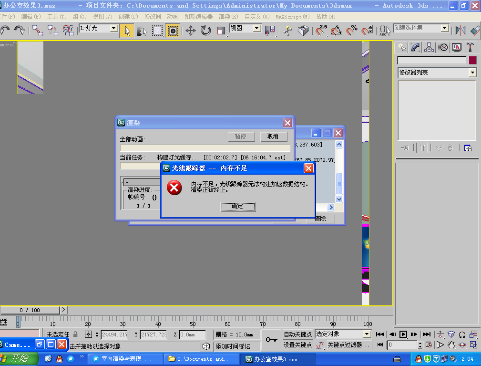Toggle the selection lock icon
The image size is (481, 366).
point(75,335)
